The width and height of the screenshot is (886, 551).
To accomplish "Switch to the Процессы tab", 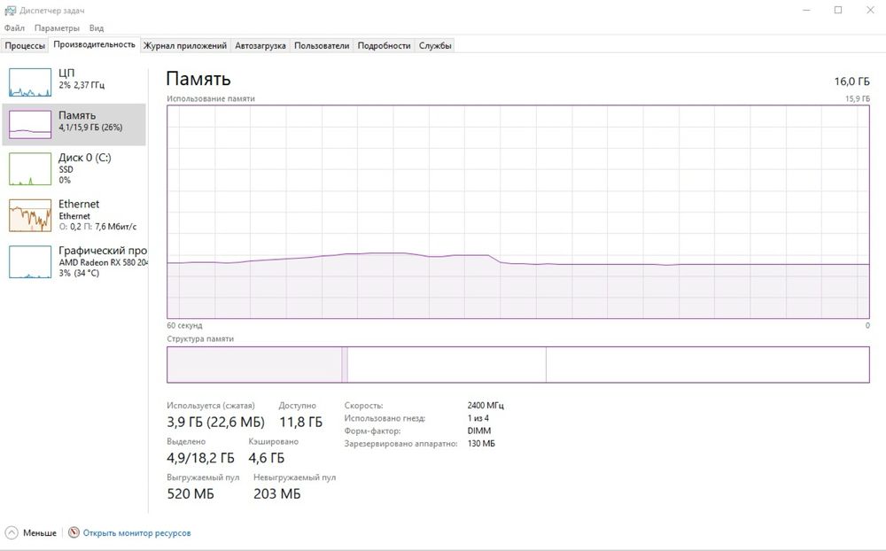I will coord(25,46).
